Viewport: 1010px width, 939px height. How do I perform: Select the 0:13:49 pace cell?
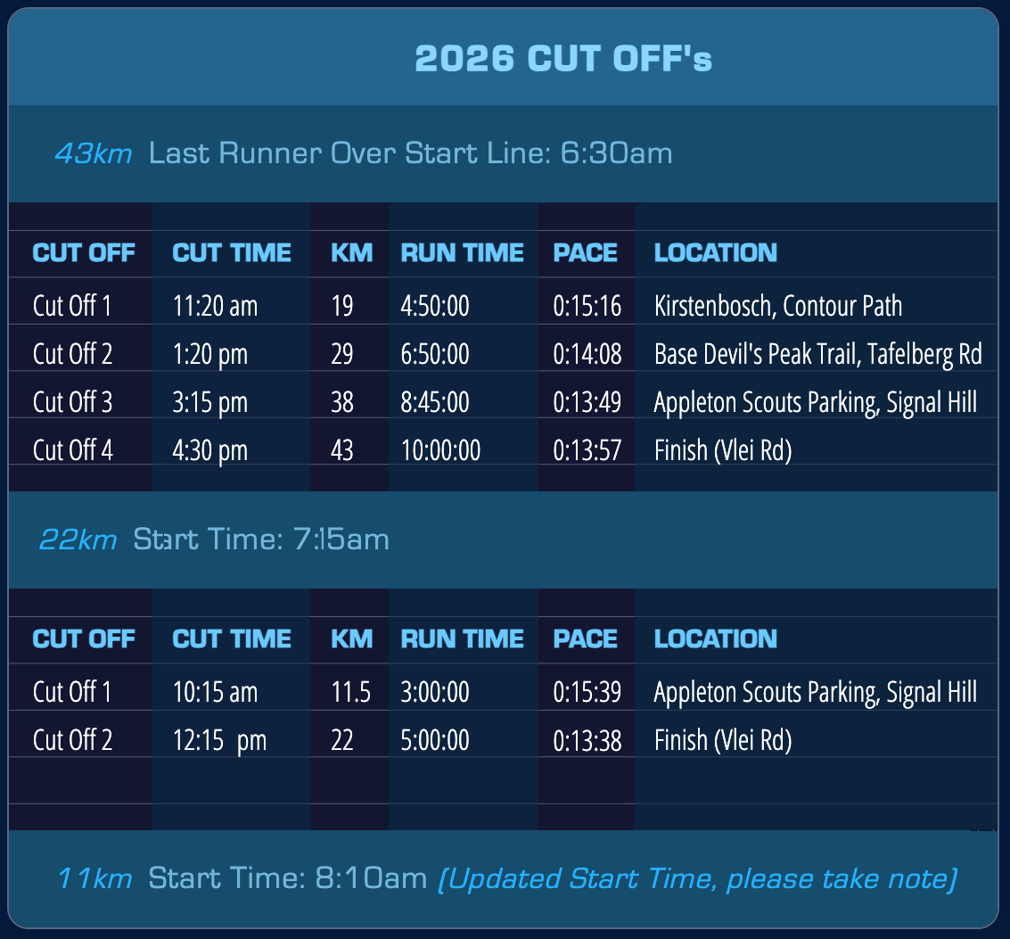click(x=587, y=402)
